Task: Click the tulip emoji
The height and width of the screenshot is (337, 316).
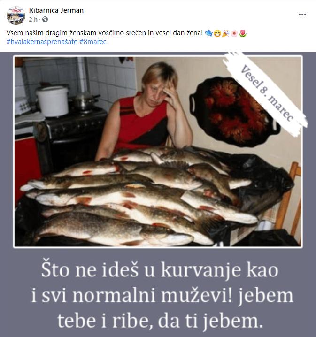Action: coord(242,33)
